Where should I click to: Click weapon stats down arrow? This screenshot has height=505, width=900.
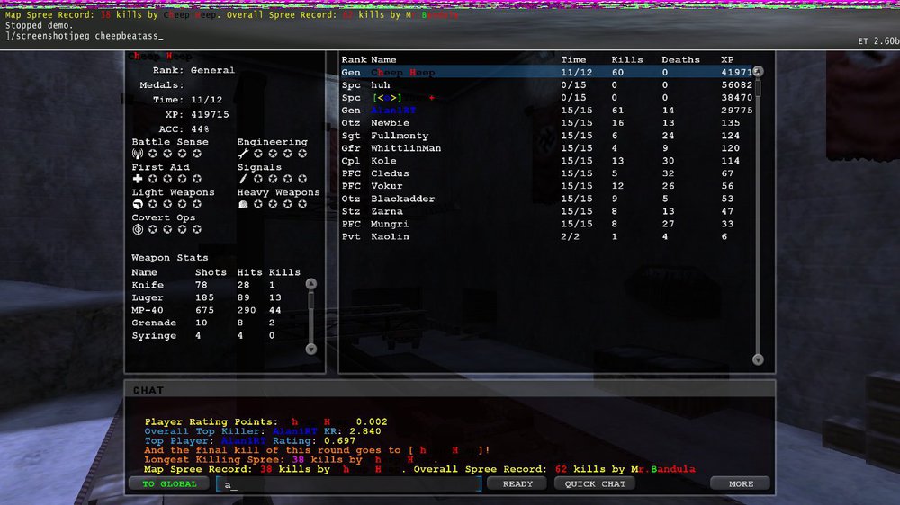[x=311, y=349]
